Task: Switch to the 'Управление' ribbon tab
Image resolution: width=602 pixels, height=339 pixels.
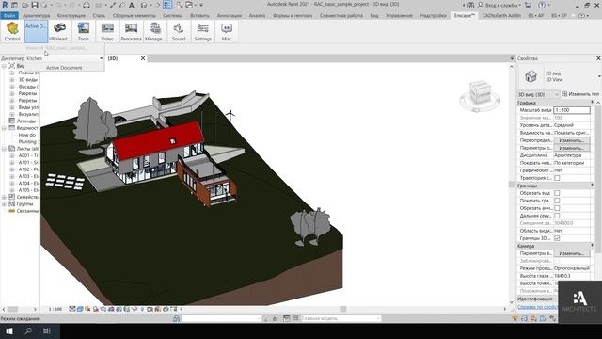Action: coord(399,15)
